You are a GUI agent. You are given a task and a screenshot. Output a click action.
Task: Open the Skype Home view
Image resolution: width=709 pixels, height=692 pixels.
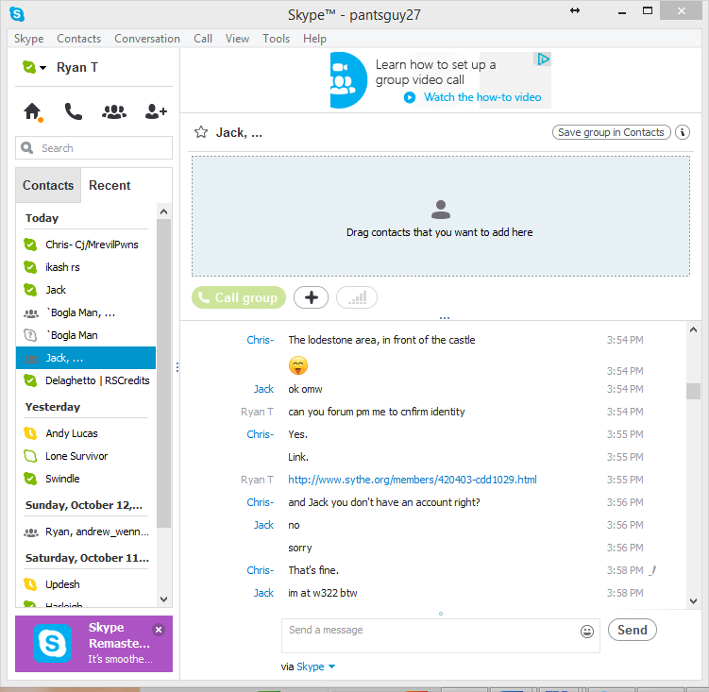32,111
